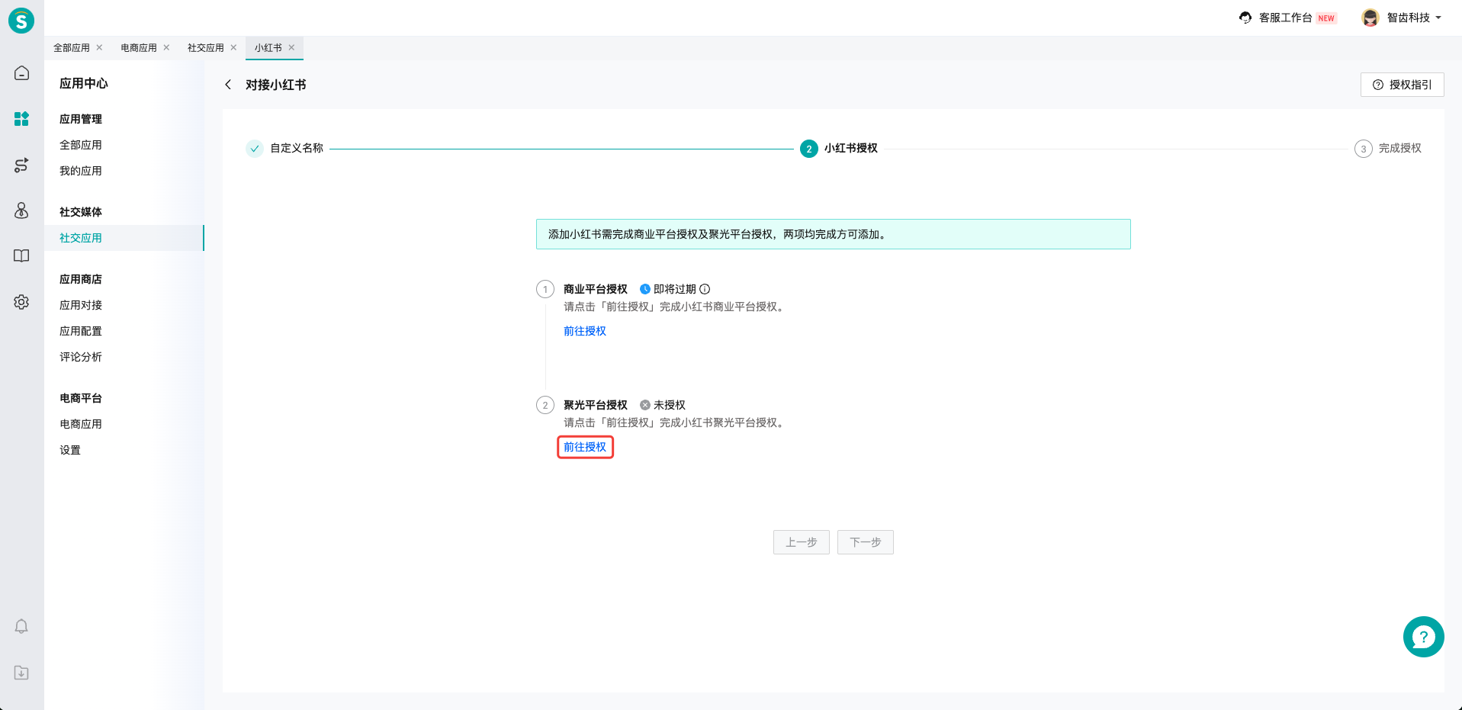The image size is (1462, 710).
Task: Select 社交应用 in the sidebar
Action: click(x=124, y=238)
